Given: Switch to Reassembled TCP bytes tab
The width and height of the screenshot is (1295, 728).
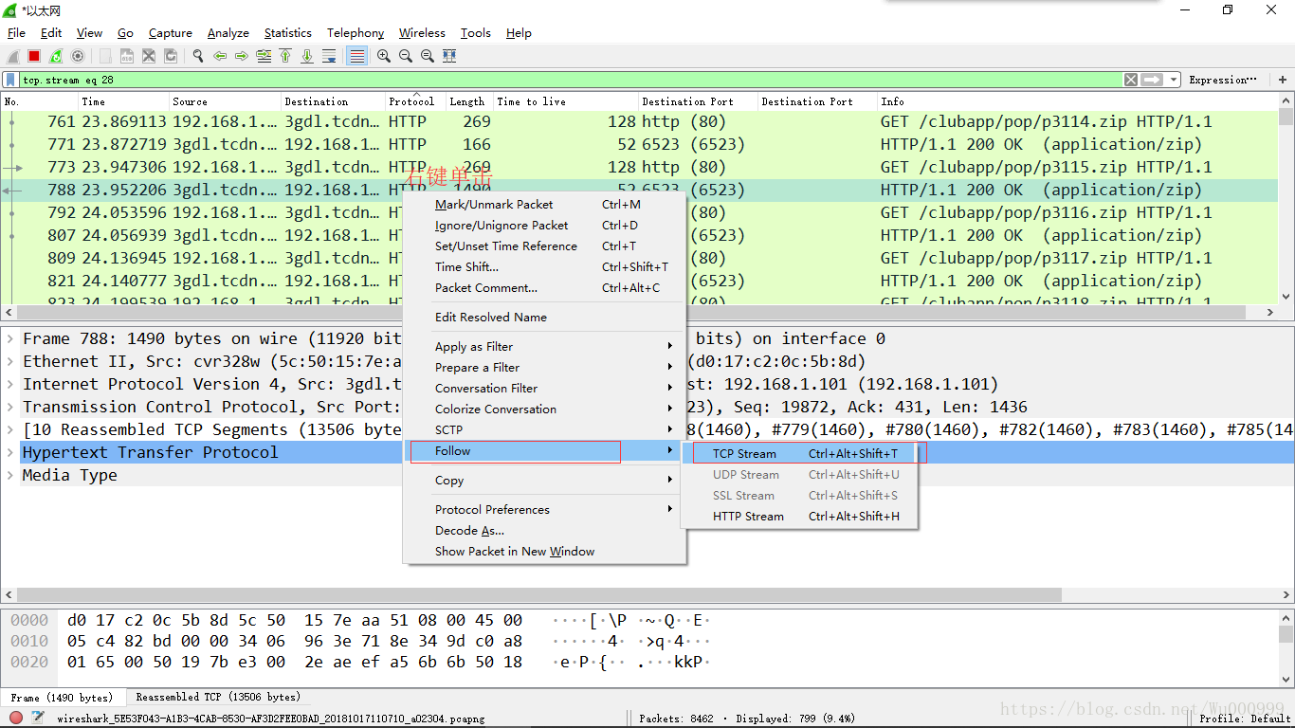Looking at the screenshot, I should (x=217, y=697).
